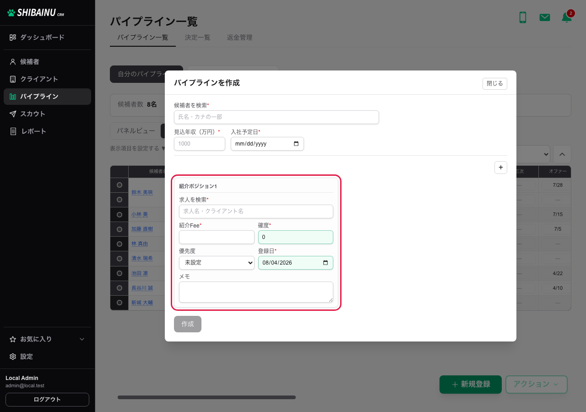Screen dimensions: 586x412
Task: Select radio button for 小林 葵 row
Action: click(x=119, y=214)
